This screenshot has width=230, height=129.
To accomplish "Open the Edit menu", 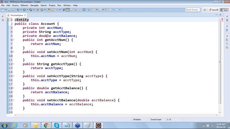I will tap(8, 5).
